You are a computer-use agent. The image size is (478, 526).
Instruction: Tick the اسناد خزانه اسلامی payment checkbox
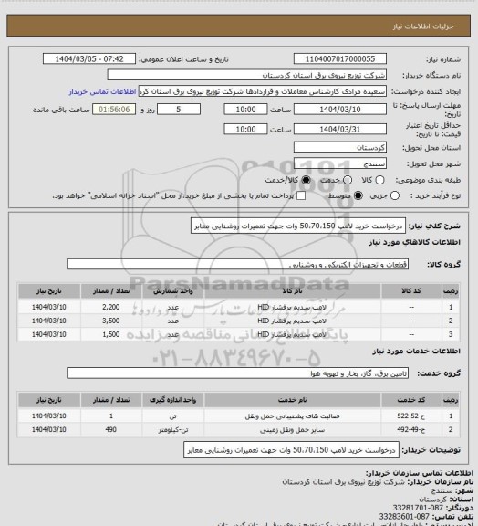(x=301, y=195)
